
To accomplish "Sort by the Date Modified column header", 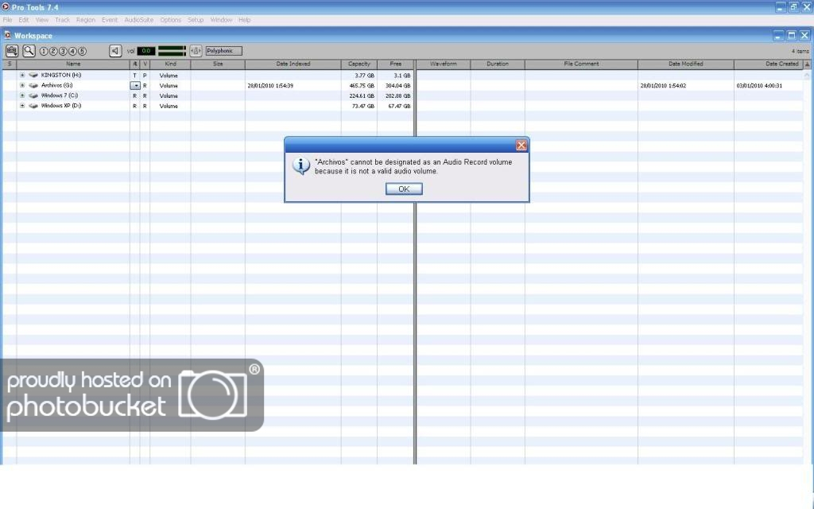I will (686, 64).
